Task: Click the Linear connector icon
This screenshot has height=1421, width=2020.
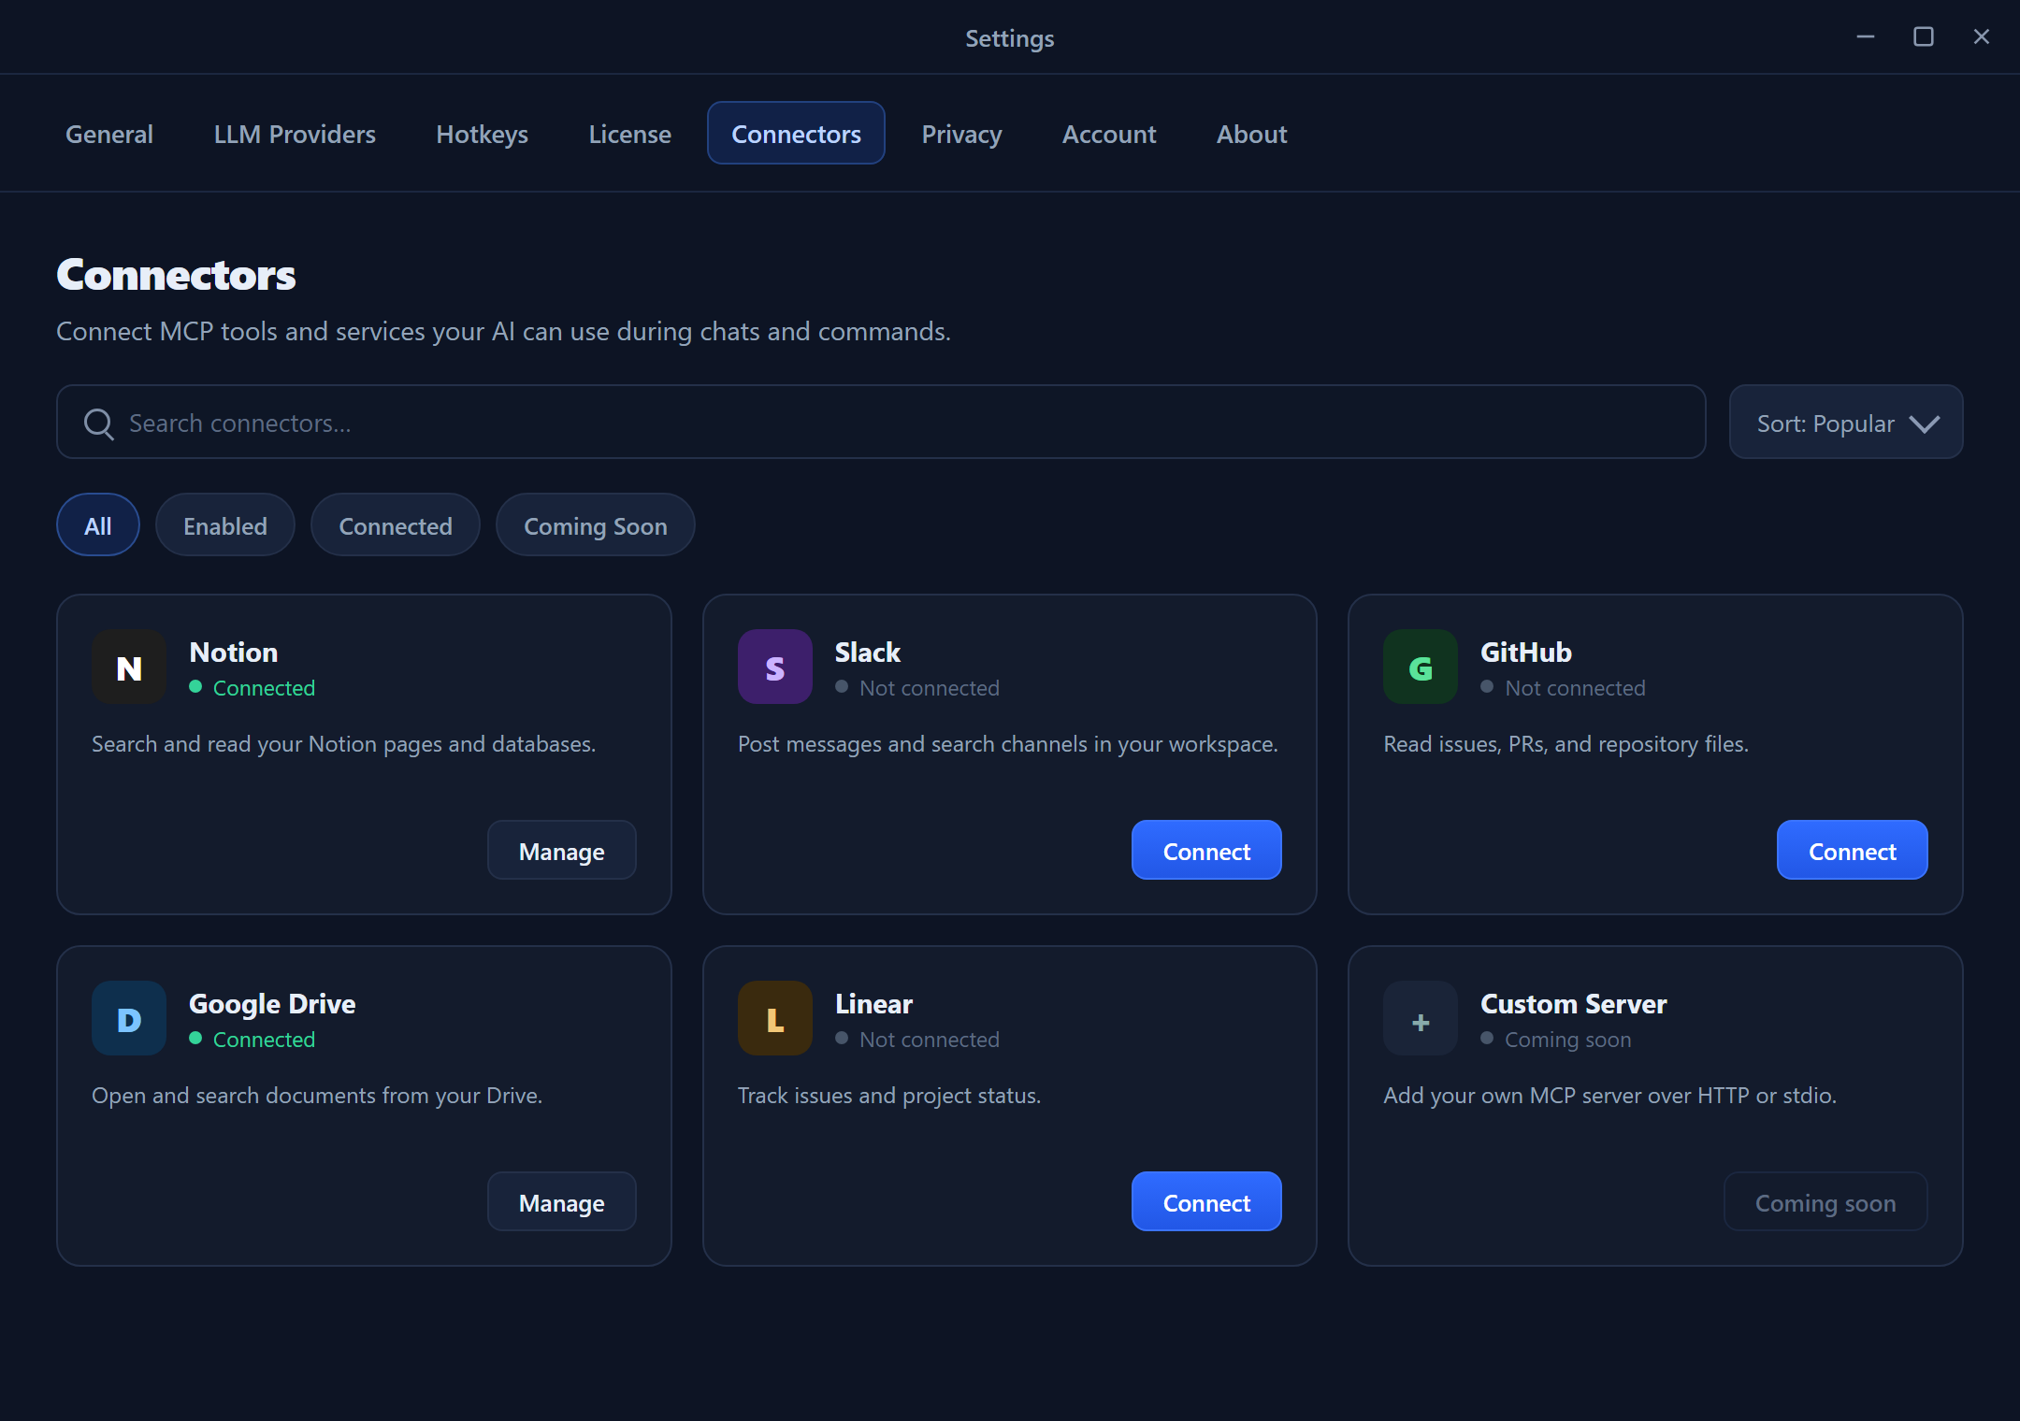Action: 775,1018
